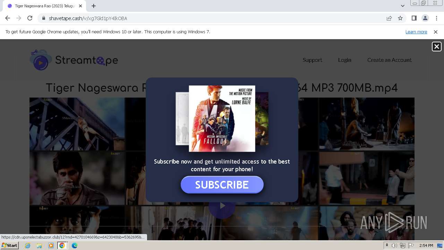Open the volume control in the tray
The height and width of the screenshot is (250, 444).
click(394, 245)
